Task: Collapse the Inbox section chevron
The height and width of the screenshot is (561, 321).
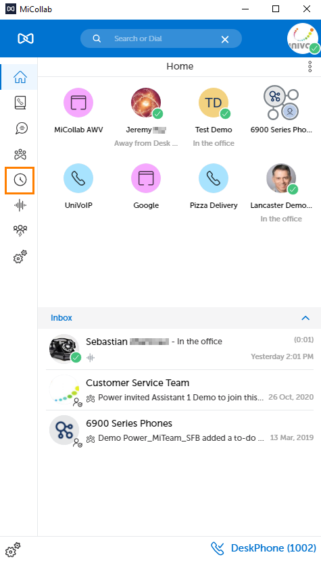Action: [x=305, y=318]
